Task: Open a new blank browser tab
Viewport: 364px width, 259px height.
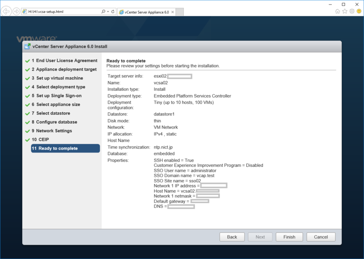Action: (x=180, y=12)
